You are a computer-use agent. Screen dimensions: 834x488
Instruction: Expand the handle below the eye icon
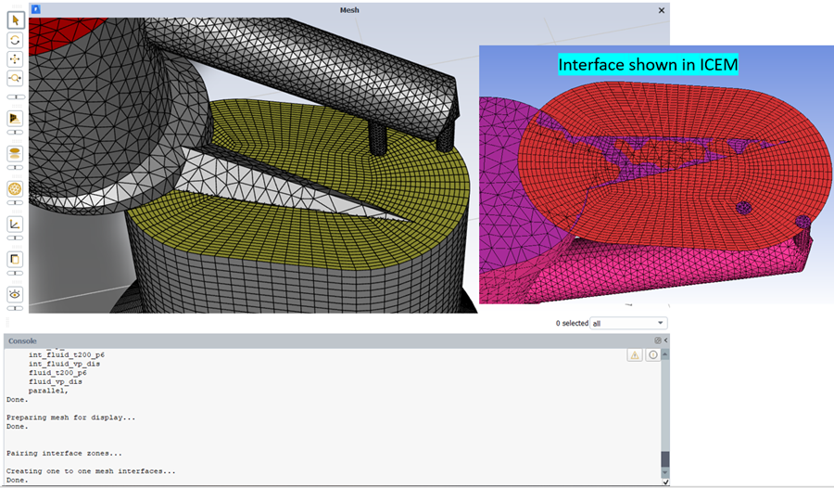[16, 308]
